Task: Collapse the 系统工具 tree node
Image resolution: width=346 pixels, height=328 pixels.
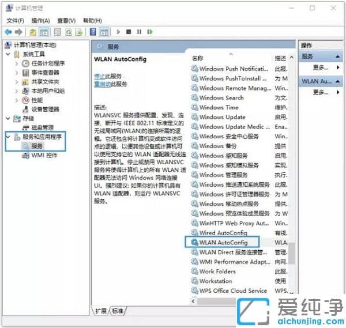Action: (x=8, y=54)
